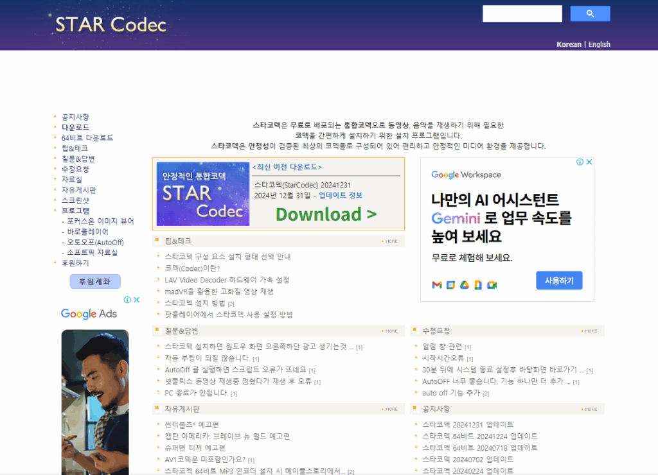Open 최신 버전 다운로드 link
Viewport: 658px width, 475px height.
pos(287,167)
